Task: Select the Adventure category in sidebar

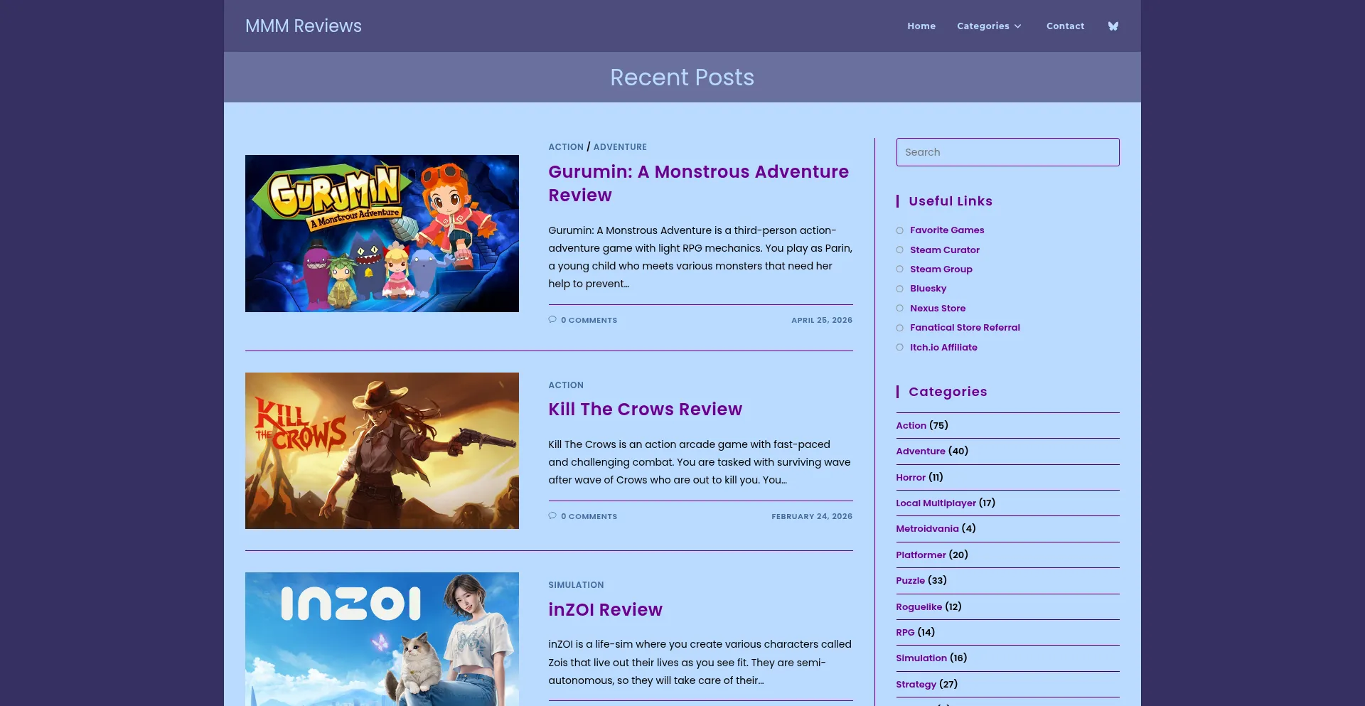Action: (x=921, y=451)
